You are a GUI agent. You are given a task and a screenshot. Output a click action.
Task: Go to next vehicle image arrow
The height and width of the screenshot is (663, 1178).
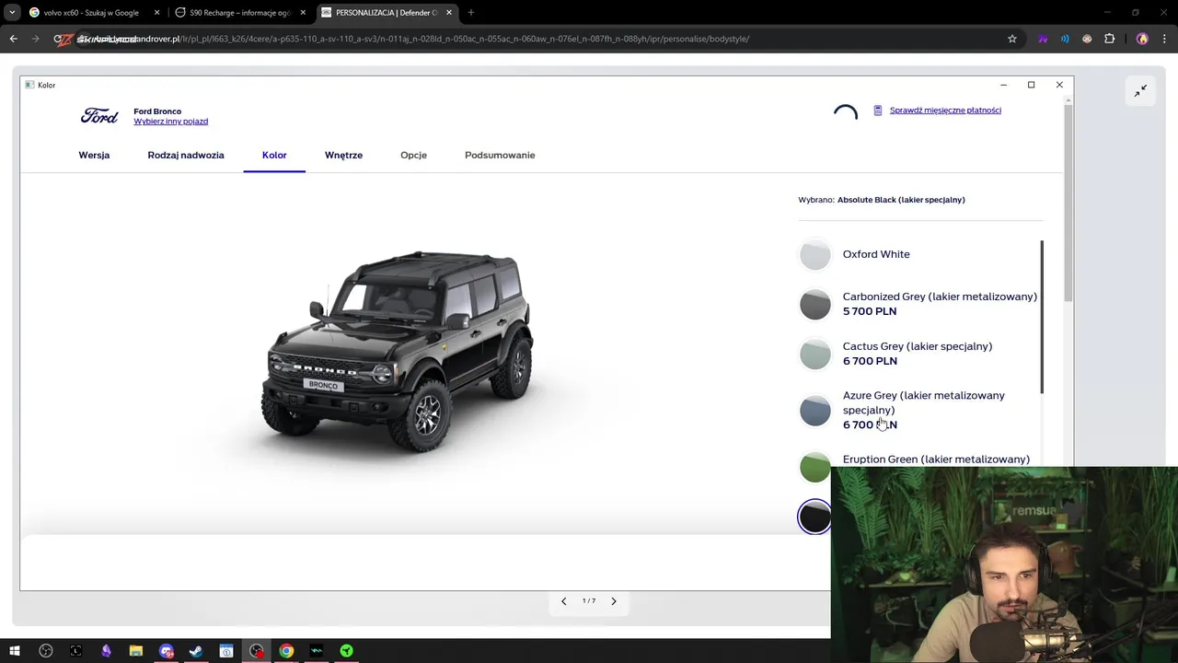click(x=614, y=601)
